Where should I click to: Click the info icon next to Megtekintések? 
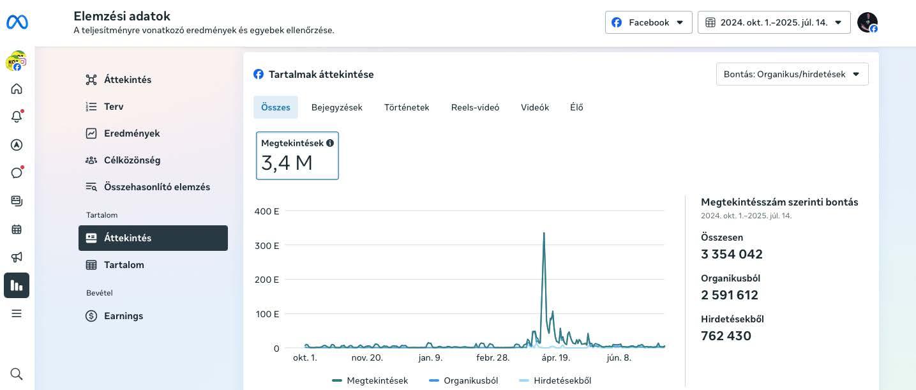point(330,143)
